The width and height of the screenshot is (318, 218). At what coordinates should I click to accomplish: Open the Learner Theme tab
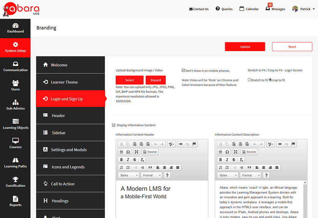point(70,82)
